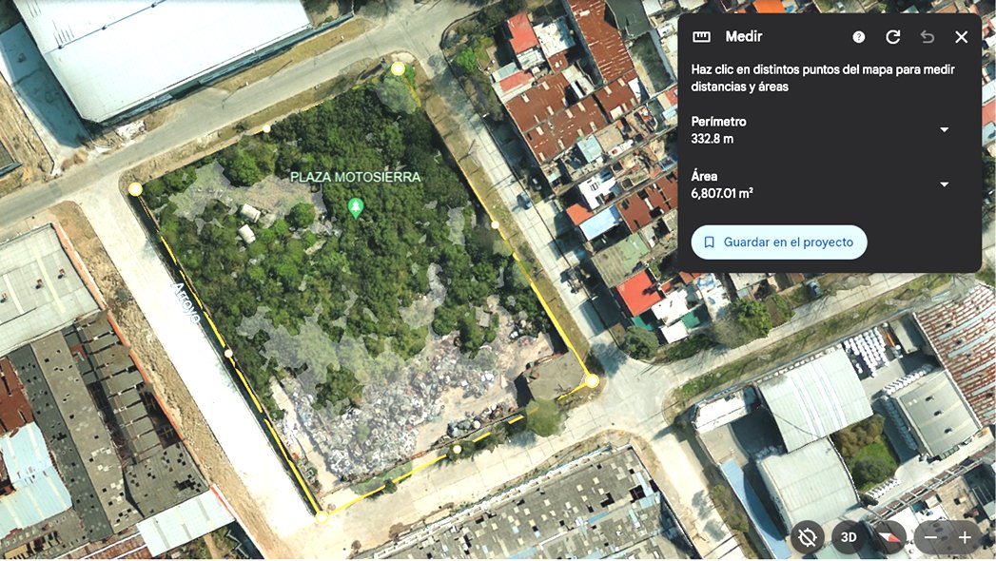Click the Arroyo street label
This screenshot has height=561, width=996.
pyautogui.click(x=186, y=304)
